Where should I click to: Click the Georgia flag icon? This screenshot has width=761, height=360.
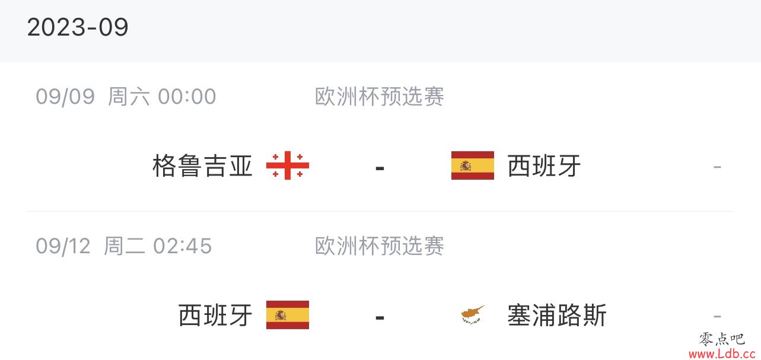(288, 165)
